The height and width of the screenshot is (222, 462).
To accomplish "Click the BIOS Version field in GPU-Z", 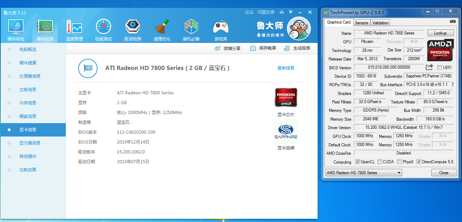I will point(389,67).
